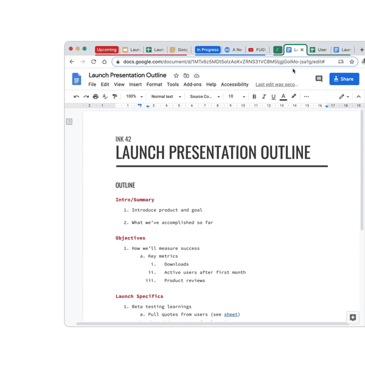
Task: Go back with the browser back arrow
Action: [x=72, y=61]
